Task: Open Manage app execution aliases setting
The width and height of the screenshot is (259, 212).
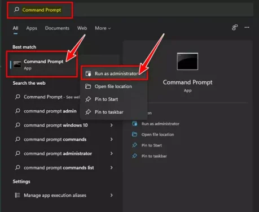Action: point(64,195)
